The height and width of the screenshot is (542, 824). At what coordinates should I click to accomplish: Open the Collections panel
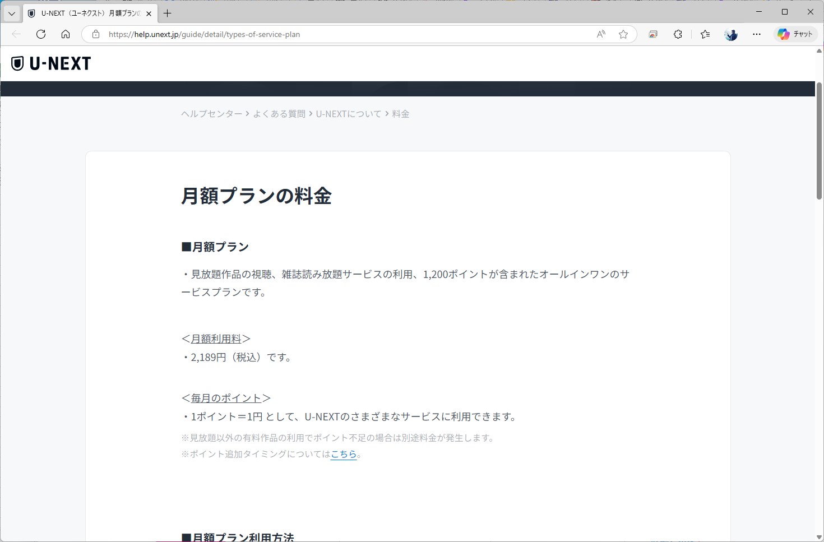[x=652, y=34]
